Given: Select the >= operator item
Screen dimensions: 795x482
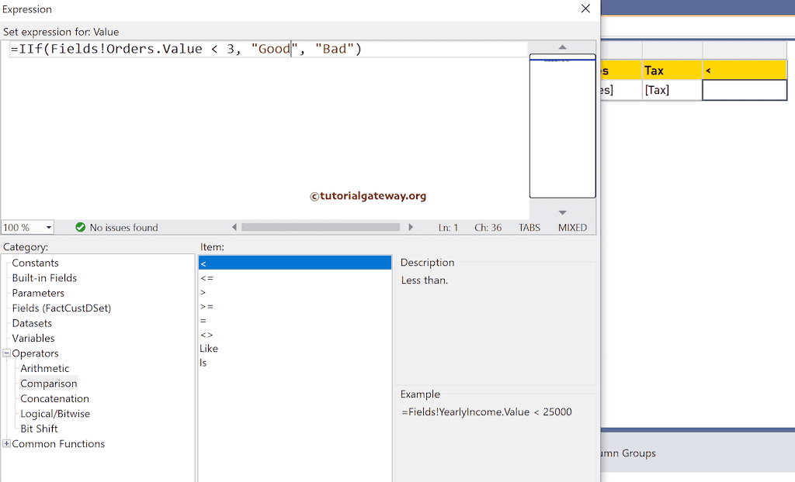Looking at the screenshot, I should (x=295, y=306).
